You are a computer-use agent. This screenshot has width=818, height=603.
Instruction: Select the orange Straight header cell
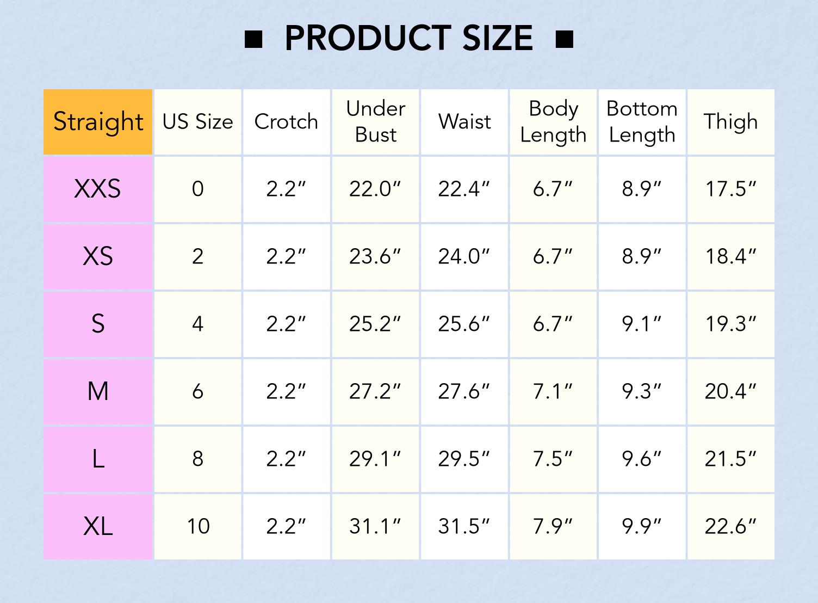(x=98, y=122)
